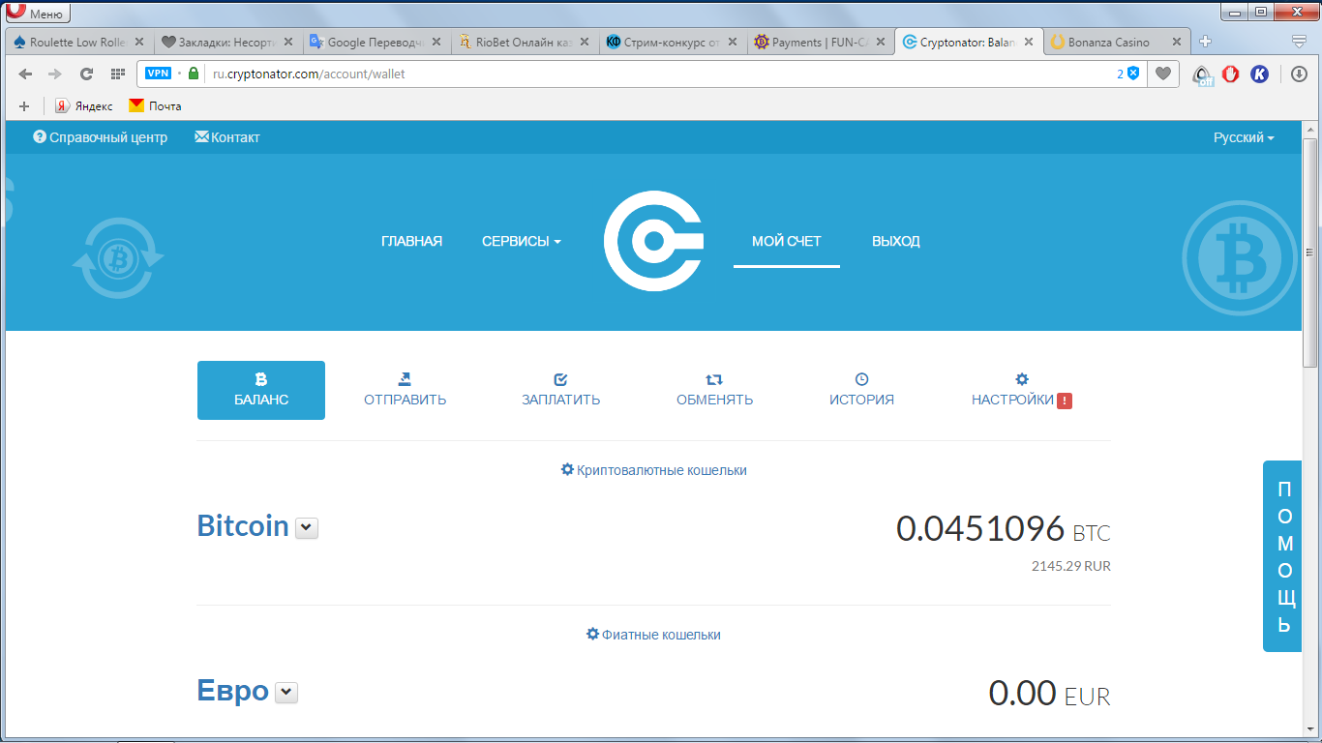Click the extension icon marked 'off'
The height and width of the screenshot is (743, 1322).
(x=1202, y=74)
